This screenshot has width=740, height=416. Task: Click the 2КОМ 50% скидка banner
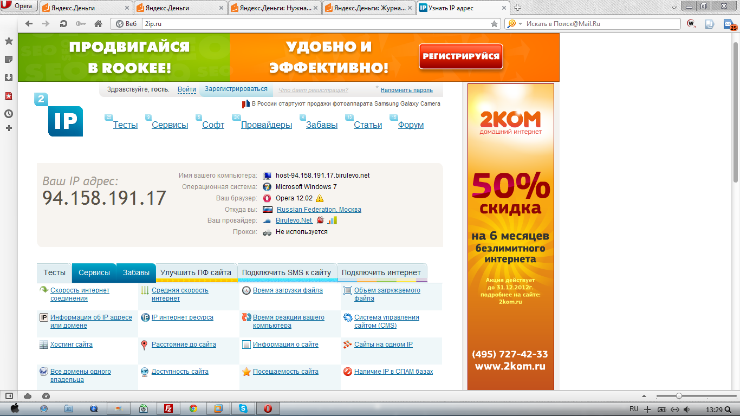pyautogui.click(x=510, y=237)
